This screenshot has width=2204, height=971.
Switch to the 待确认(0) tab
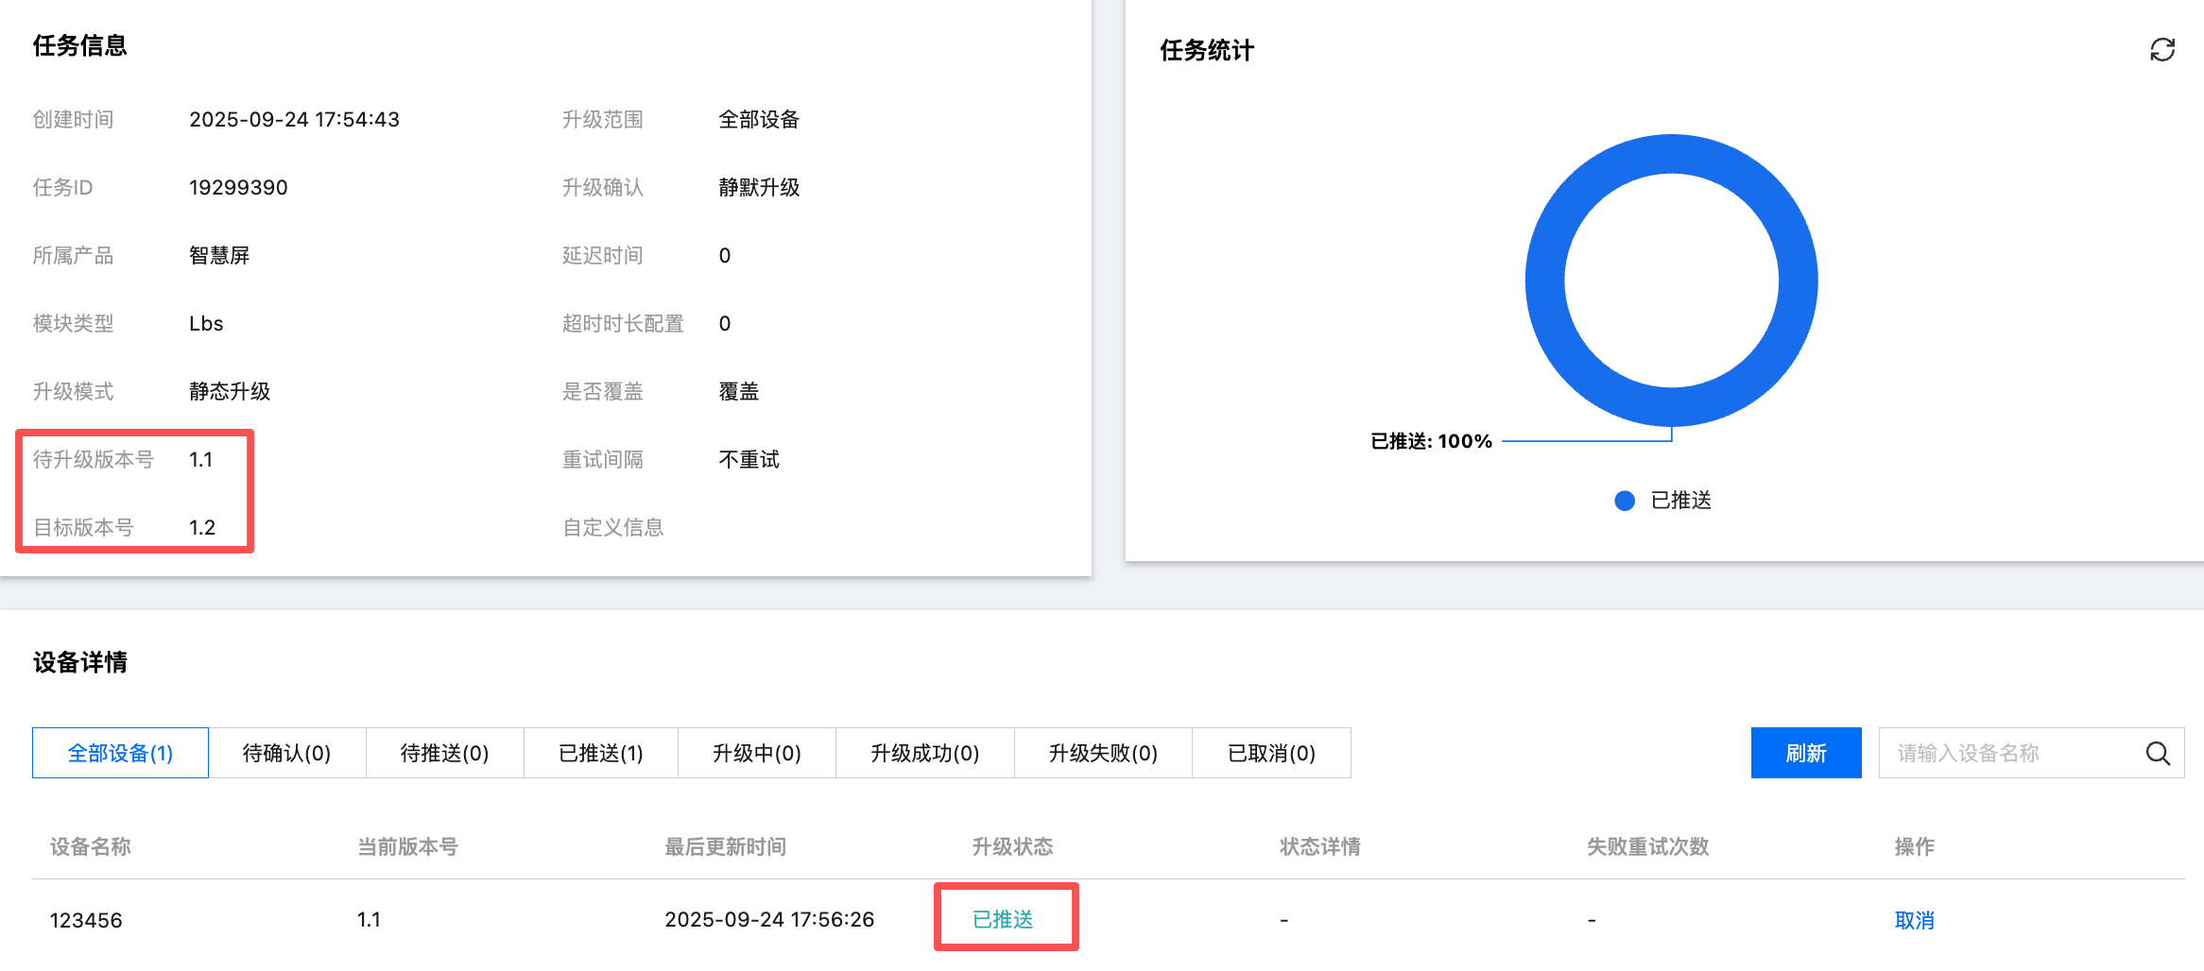[x=286, y=753]
